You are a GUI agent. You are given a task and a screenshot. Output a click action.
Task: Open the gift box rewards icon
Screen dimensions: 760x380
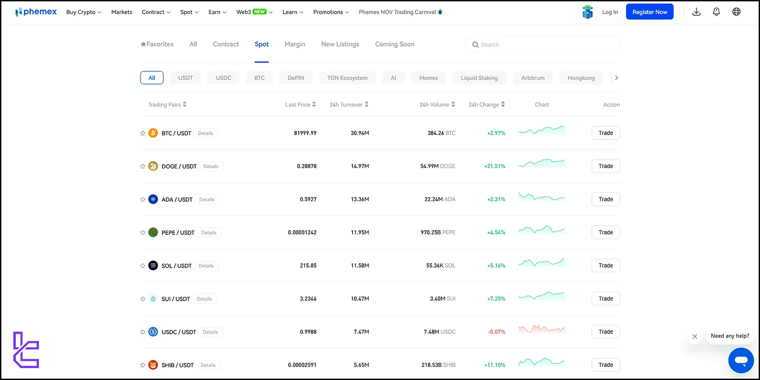(588, 12)
